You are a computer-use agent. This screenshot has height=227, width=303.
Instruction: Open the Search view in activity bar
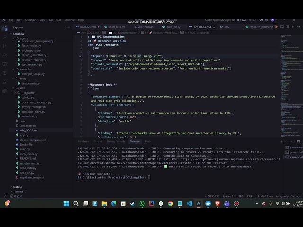pos(5,37)
